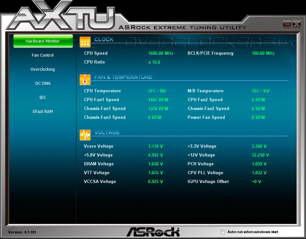
Task: Click the CPU Fan2 Speed value
Action: (x=258, y=100)
